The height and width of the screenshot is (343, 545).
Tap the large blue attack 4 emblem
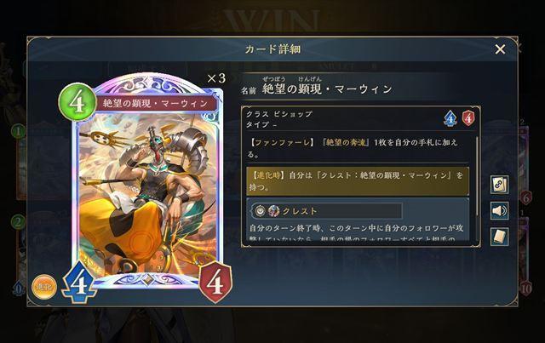pyautogui.click(x=79, y=283)
